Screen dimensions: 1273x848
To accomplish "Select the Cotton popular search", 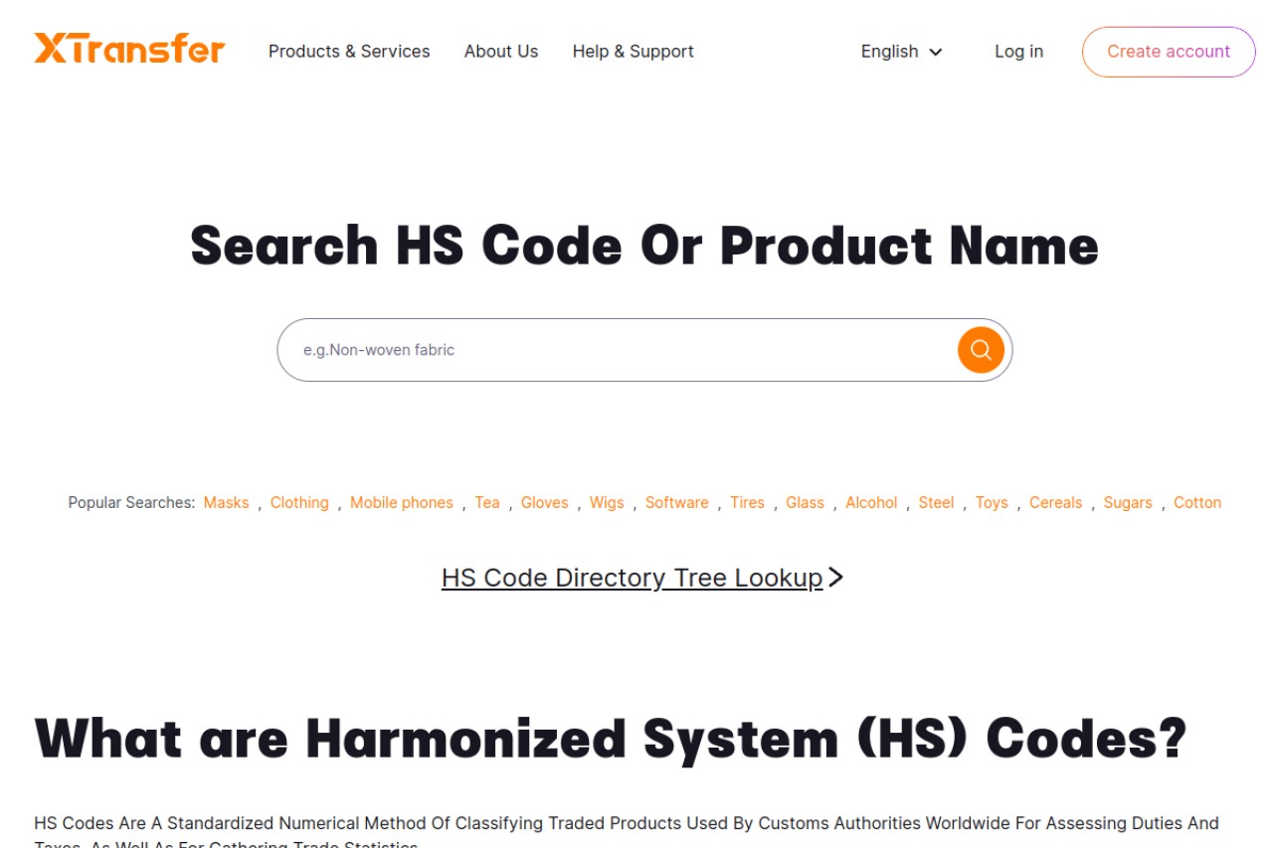I will coord(1197,503).
